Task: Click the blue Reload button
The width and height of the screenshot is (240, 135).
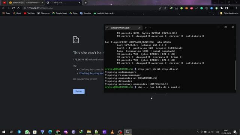Action: click(x=79, y=91)
